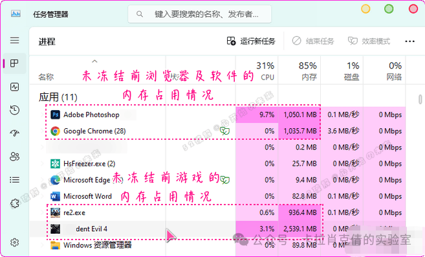The width and height of the screenshot is (425, 257).
Task: Click the vertical scrollbar thumb
Action: 420,99
